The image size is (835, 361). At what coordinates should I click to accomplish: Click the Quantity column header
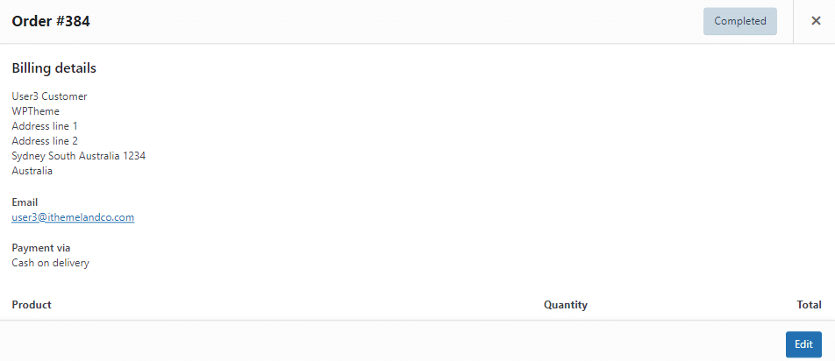click(566, 305)
